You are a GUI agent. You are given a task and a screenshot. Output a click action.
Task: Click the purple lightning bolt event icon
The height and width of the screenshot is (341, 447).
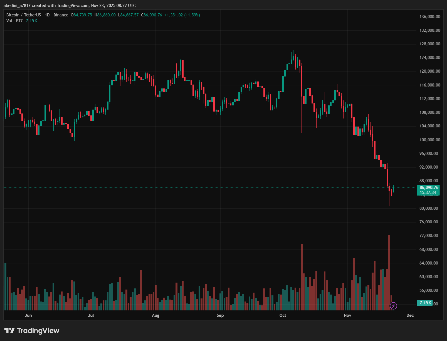click(x=393, y=306)
